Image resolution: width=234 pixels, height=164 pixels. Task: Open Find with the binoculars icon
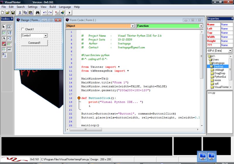pos(38,13)
